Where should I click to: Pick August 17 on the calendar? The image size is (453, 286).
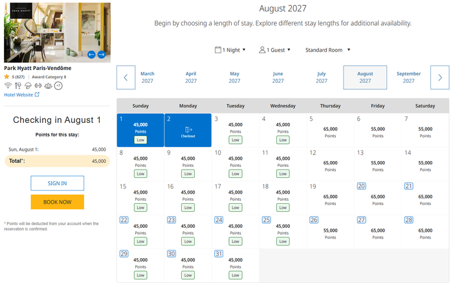coord(236,198)
